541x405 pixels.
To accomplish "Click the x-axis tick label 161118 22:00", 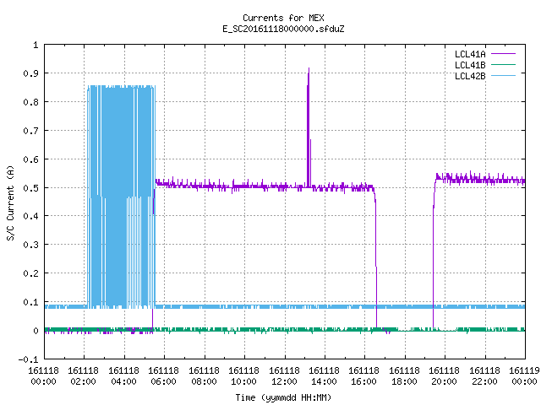I will click(484, 376).
